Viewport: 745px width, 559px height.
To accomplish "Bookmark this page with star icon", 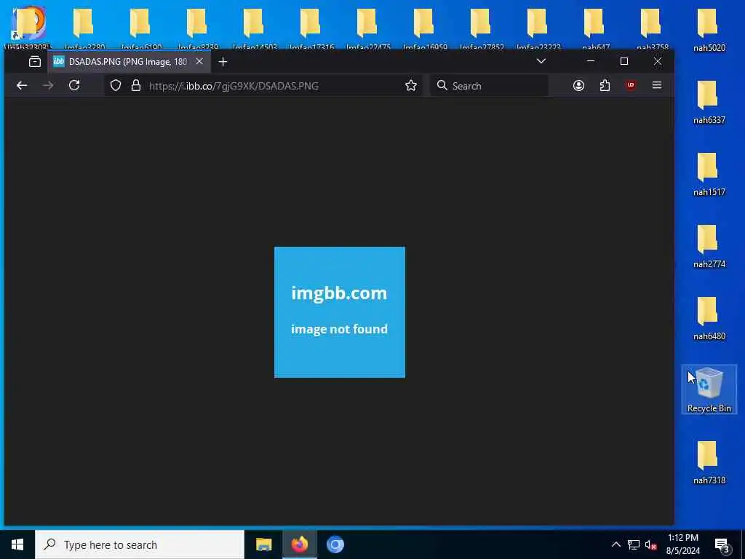I will pyautogui.click(x=411, y=86).
